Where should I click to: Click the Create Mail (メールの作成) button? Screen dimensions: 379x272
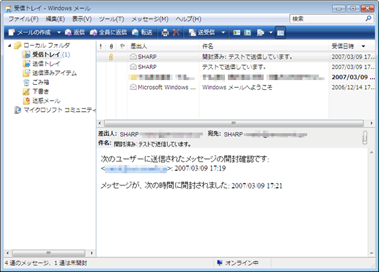click(x=29, y=32)
